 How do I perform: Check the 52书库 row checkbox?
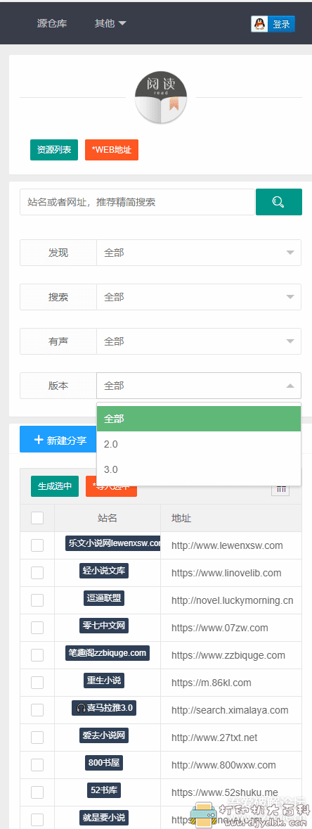coord(37,793)
